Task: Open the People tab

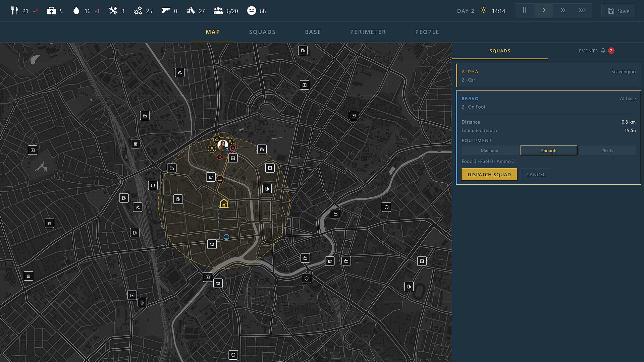Action: [427, 32]
